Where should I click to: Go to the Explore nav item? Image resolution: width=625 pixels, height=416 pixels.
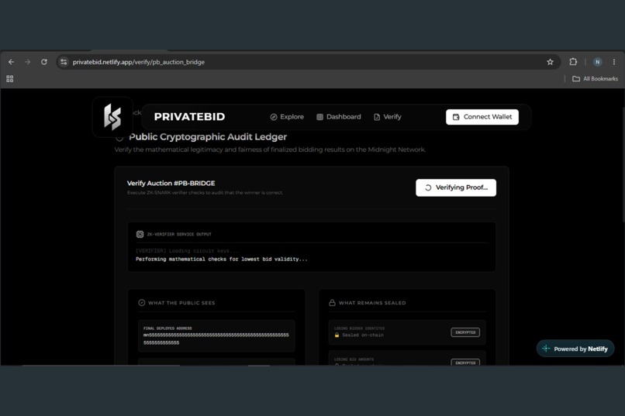287,117
